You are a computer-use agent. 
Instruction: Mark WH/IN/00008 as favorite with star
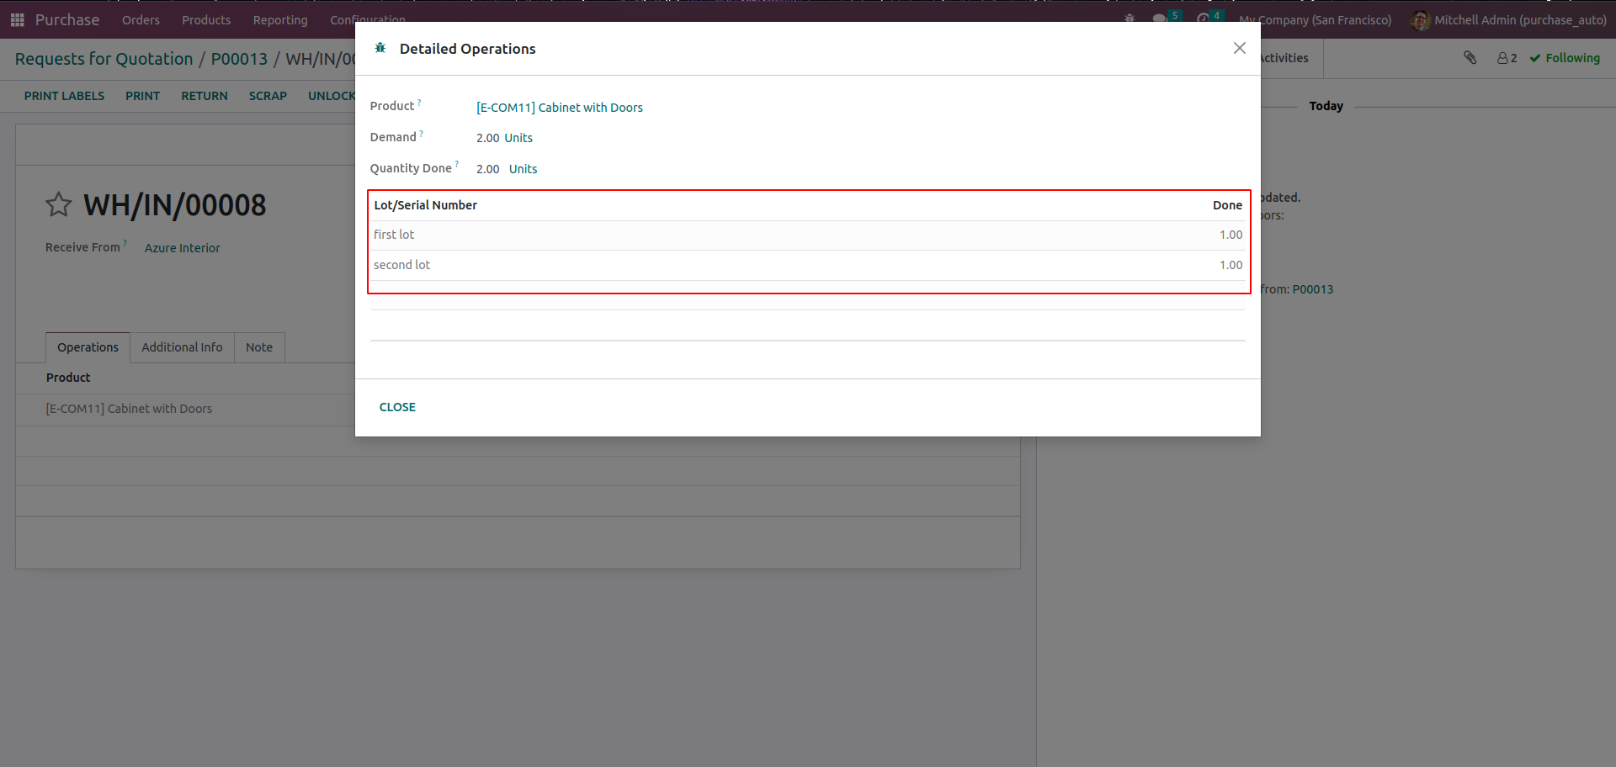(59, 204)
